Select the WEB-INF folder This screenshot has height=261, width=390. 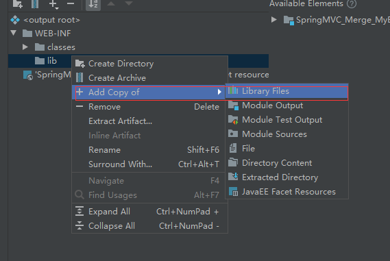pos(53,34)
